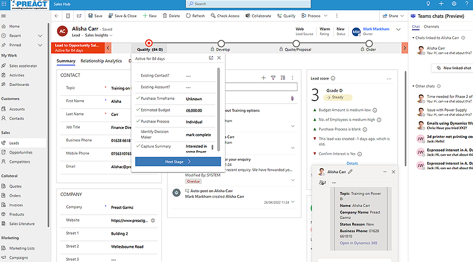Select the Summary tab
Image resolution: width=473 pixels, height=262 pixels.
(x=66, y=61)
